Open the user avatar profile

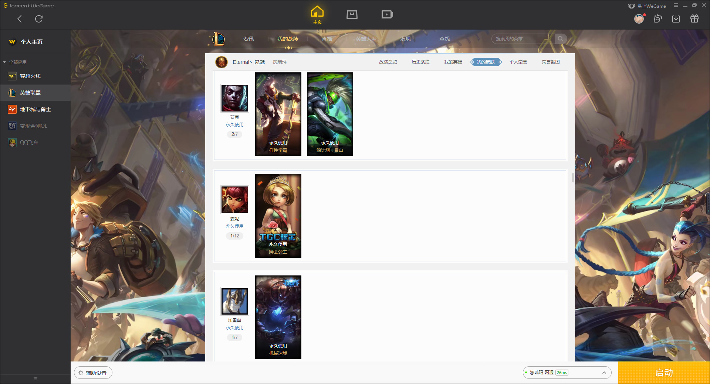(x=639, y=18)
